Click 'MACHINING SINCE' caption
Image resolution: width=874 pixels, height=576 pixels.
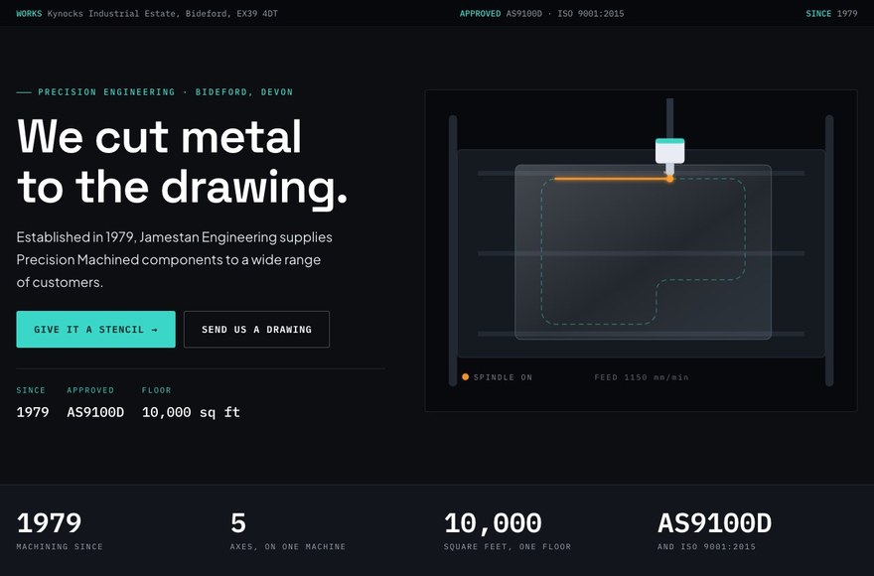coord(60,547)
